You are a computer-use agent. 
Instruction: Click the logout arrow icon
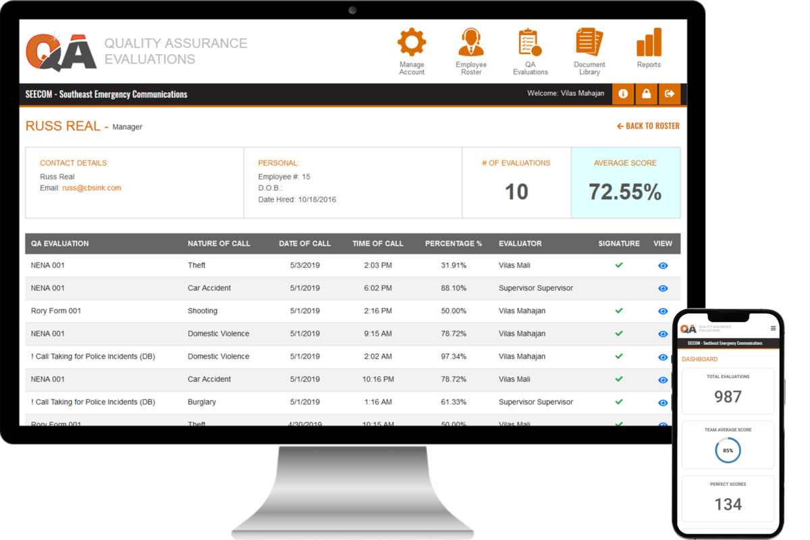coord(670,94)
